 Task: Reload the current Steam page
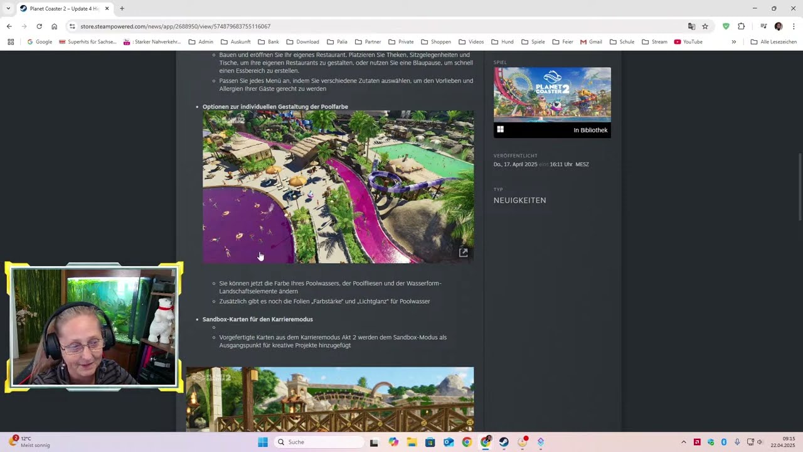[39, 26]
